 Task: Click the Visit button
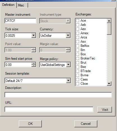click(x=105, y=109)
